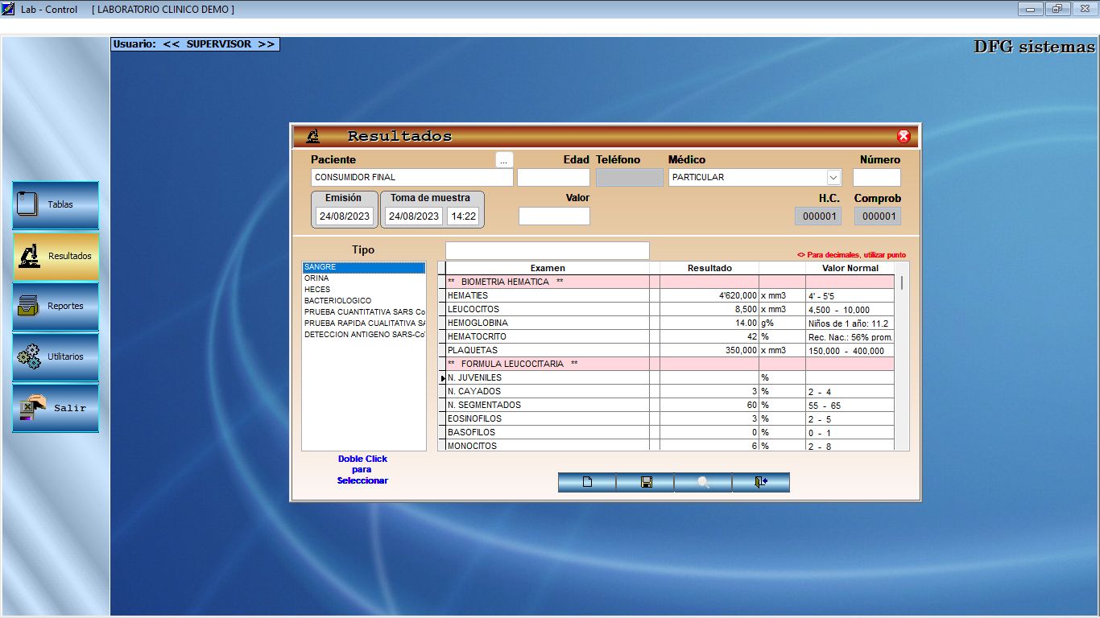The height and width of the screenshot is (618, 1100).
Task: Click the 14.00 hemoglobina result cell
Action: coord(709,323)
